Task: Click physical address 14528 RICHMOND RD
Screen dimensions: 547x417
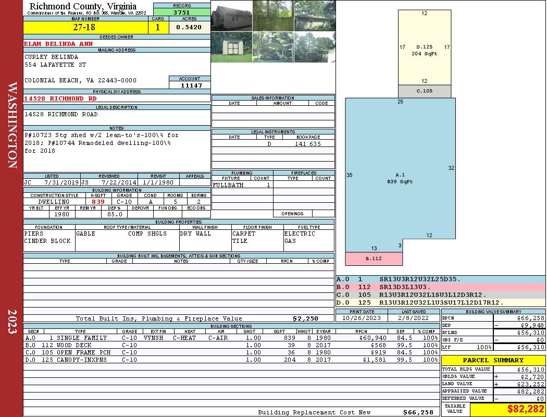Action: pos(60,98)
